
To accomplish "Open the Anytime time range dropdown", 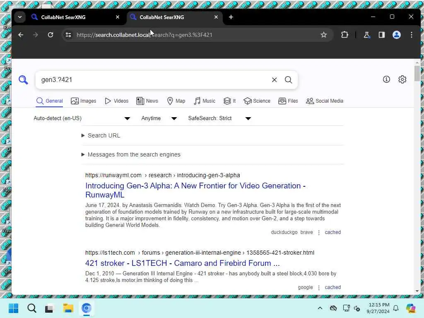I will click(x=159, y=118).
